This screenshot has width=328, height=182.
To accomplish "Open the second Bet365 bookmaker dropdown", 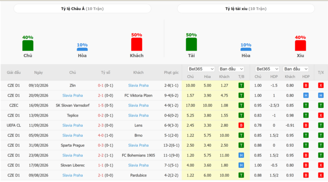I will pyautogui.click(x=267, y=69).
